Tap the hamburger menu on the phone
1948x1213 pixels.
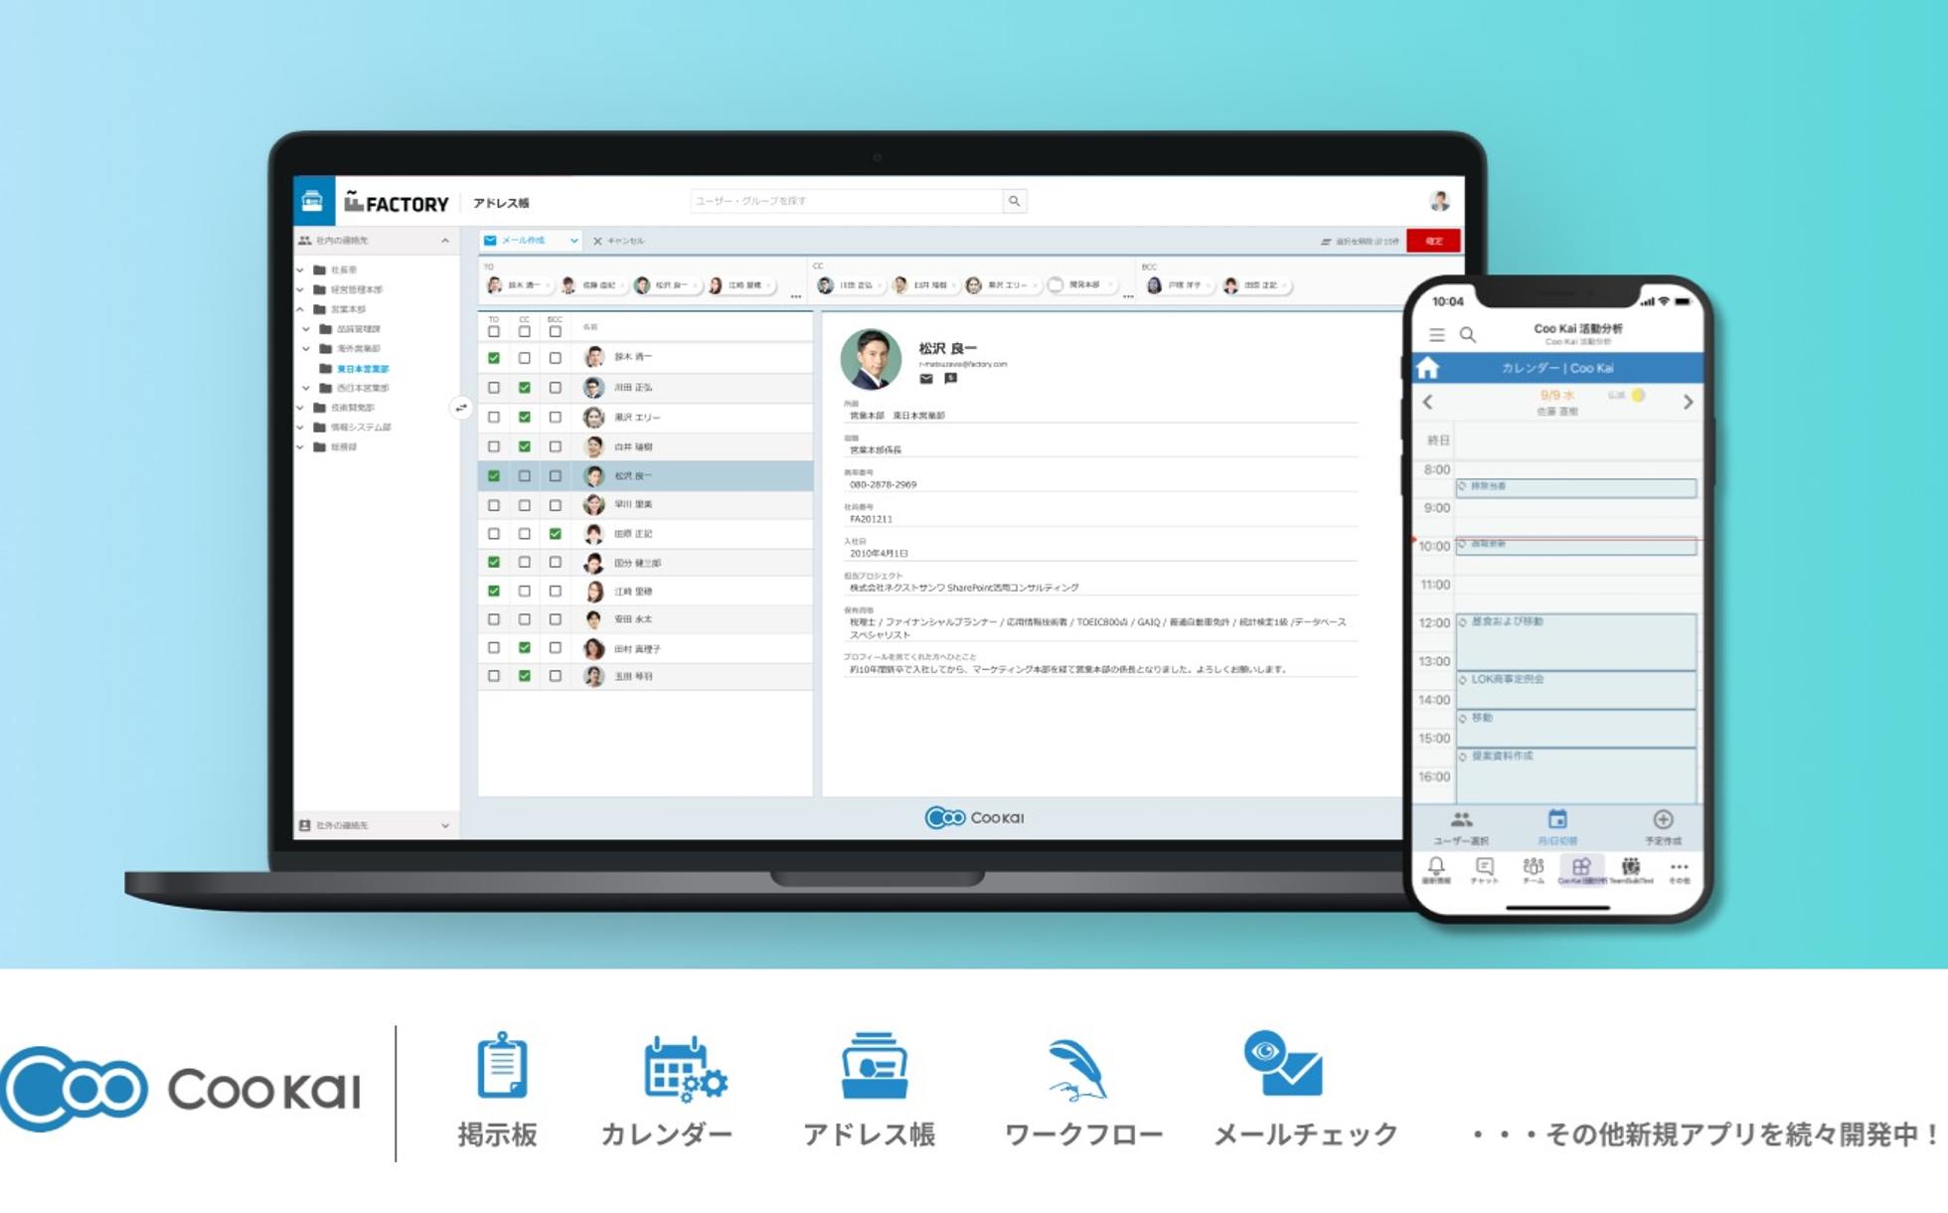click(1436, 335)
